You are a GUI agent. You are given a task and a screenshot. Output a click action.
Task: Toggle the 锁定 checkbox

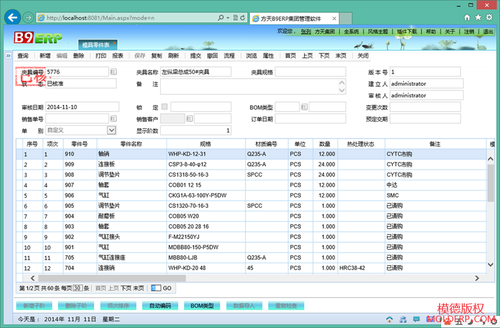pyautogui.click(x=165, y=107)
